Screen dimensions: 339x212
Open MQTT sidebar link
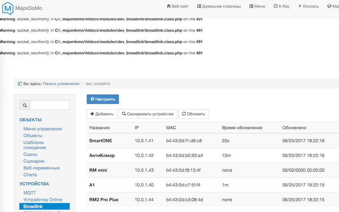click(30, 193)
